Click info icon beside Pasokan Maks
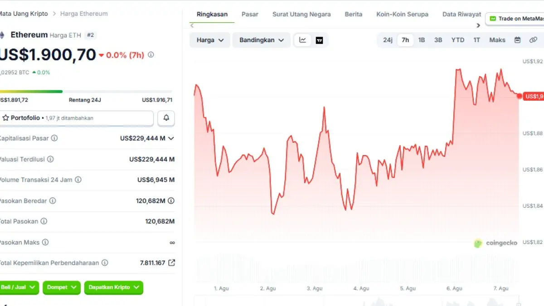The width and height of the screenshot is (544, 306). 45,242
